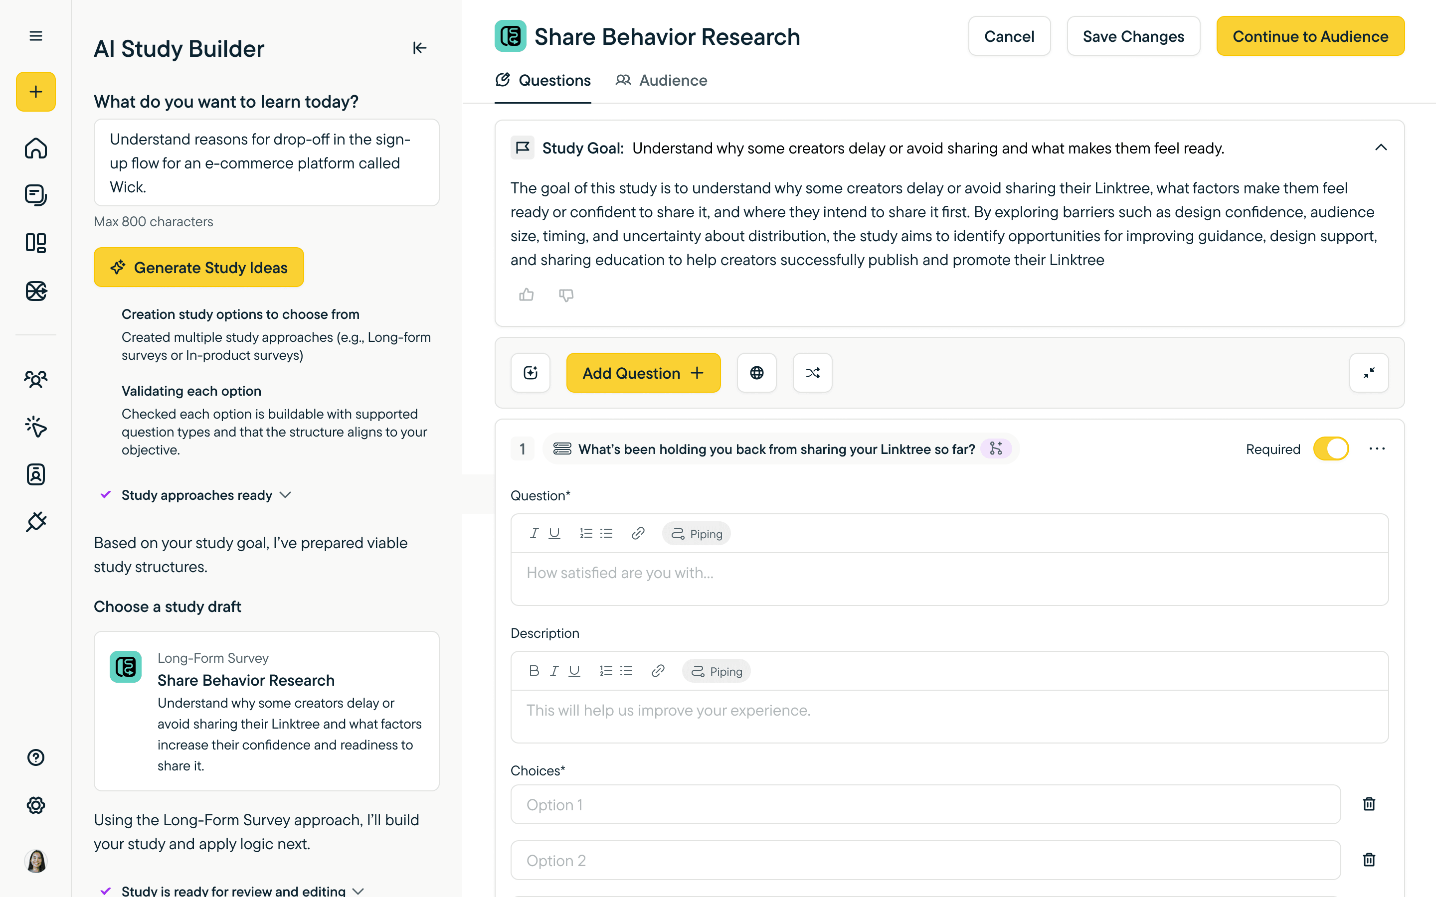This screenshot has width=1436, height=897.
Task: Click the collapse all questions icon
Action: coord(1369,373)
